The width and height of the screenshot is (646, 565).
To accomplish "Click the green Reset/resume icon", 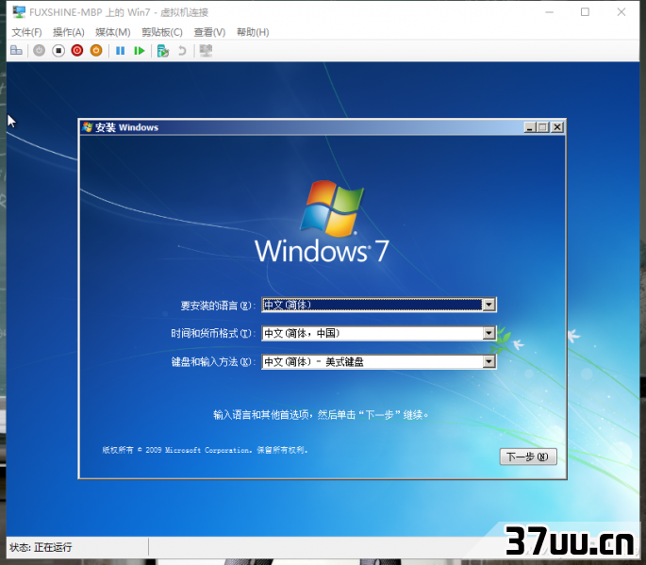I will point(140,51).
